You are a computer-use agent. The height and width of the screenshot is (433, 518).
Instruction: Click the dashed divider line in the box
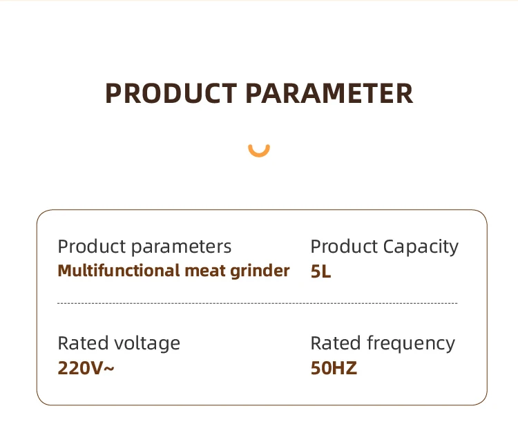[258, 303]
